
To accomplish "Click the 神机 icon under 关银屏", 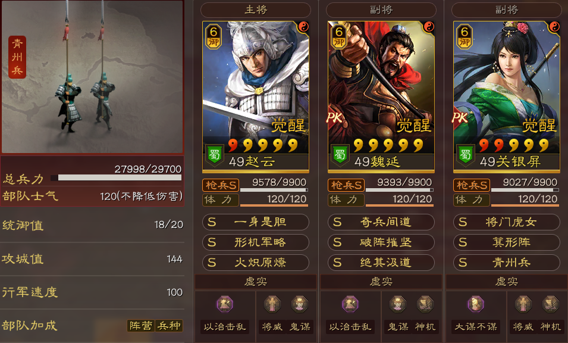I will coord(551,304).
